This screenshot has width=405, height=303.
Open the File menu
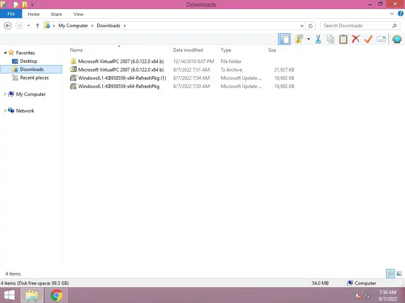click(x=11, y=14)
